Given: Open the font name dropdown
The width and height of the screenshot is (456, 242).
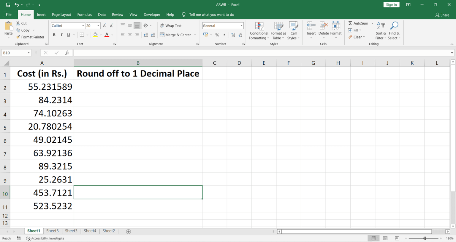Looking at the screenshot, I should pyautogui.click(x=83, y=25).
